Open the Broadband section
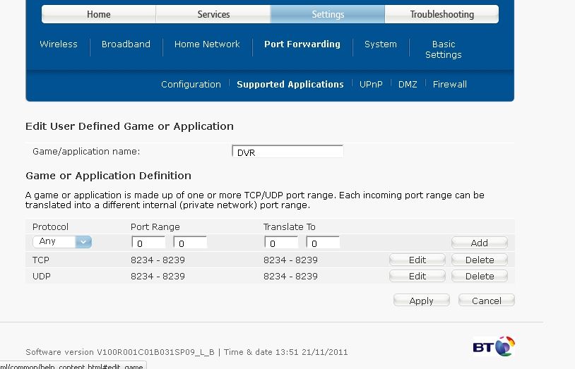The height and width of the screenshot is (369, 575). 126,44
